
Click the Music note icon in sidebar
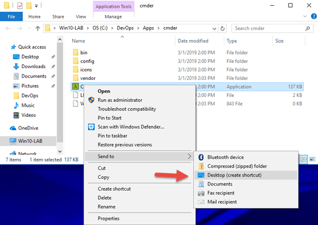tap(16, 105)
